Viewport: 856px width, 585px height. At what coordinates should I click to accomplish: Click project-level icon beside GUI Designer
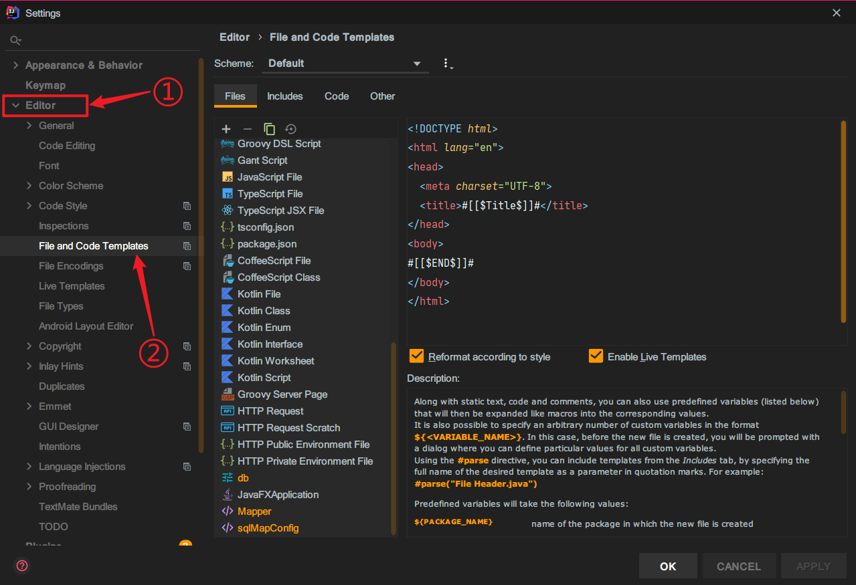click(187, 427)
